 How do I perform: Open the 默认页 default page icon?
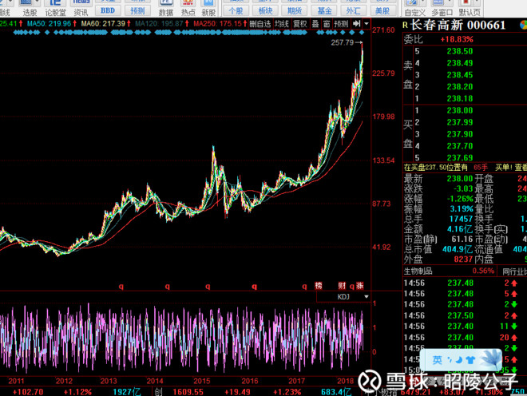470,9
